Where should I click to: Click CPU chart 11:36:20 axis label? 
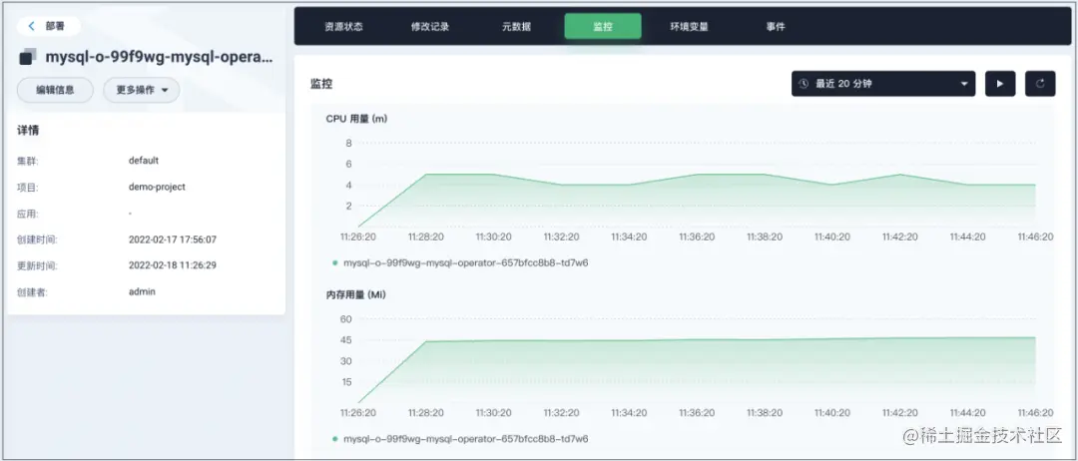[x=697, y=236]
